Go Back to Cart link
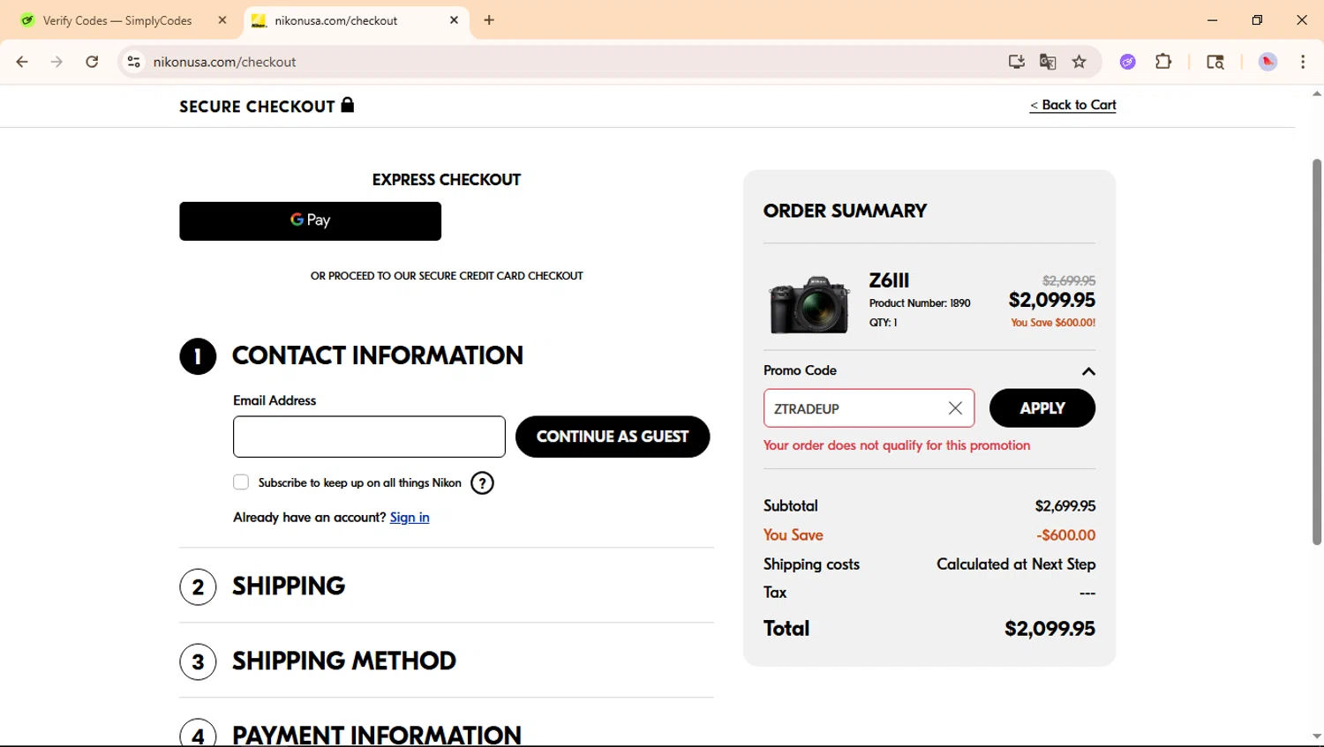The width and height of the screenshot is (1324, 747). point(1073,105)
